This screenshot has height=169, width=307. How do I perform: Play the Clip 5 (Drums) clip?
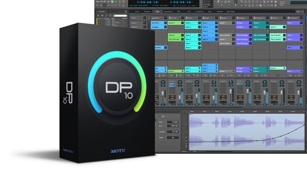click(x=182, y=39)
